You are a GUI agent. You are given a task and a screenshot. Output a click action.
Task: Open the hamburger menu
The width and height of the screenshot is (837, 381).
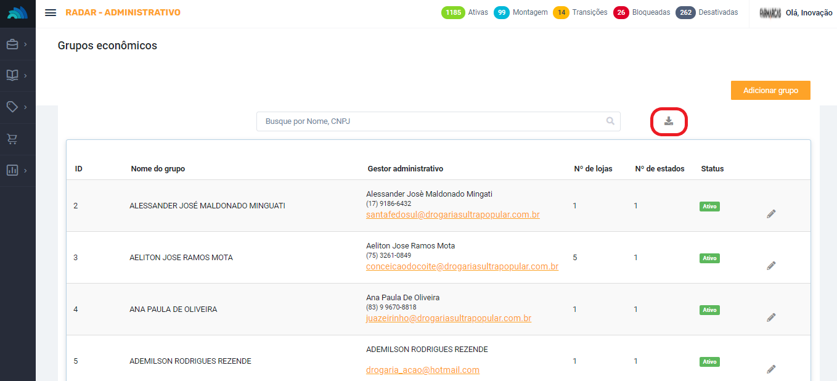point(51,13)
